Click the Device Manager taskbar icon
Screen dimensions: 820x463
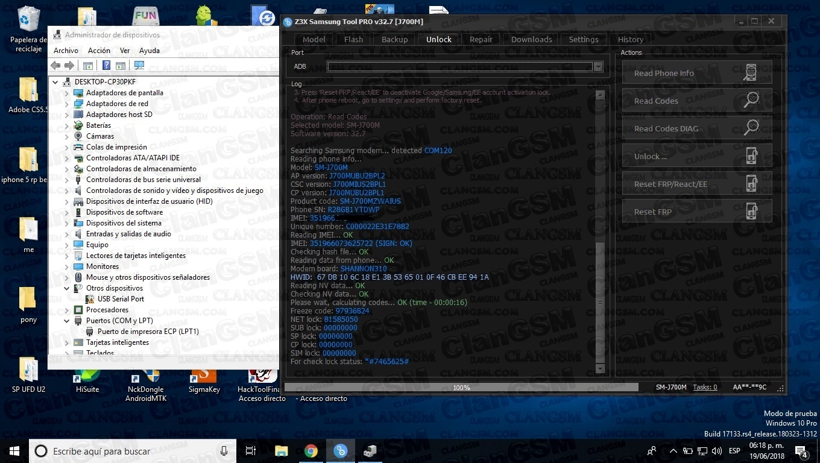pyautogui.click(x=370, y=451)
